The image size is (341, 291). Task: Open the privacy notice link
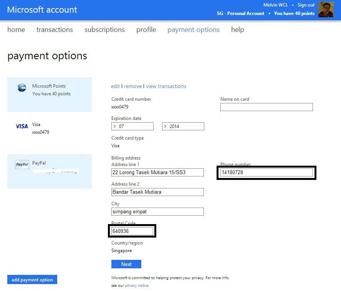tap(137, 285)
